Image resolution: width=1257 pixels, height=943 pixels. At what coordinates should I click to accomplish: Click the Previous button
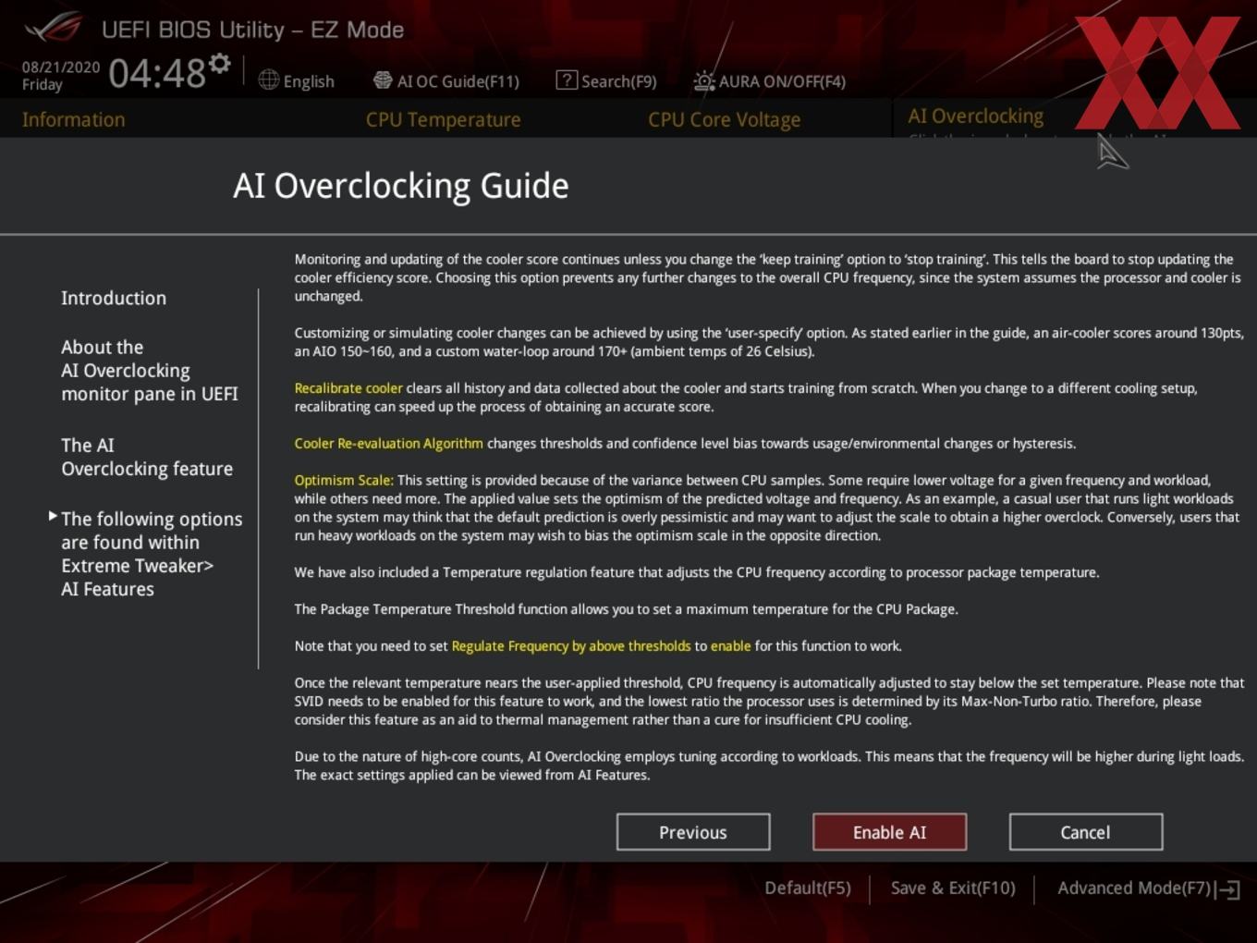(693, 832)
